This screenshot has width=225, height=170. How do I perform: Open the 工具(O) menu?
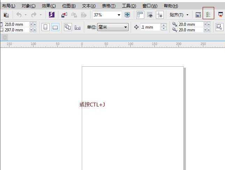[x=129, y=6]
